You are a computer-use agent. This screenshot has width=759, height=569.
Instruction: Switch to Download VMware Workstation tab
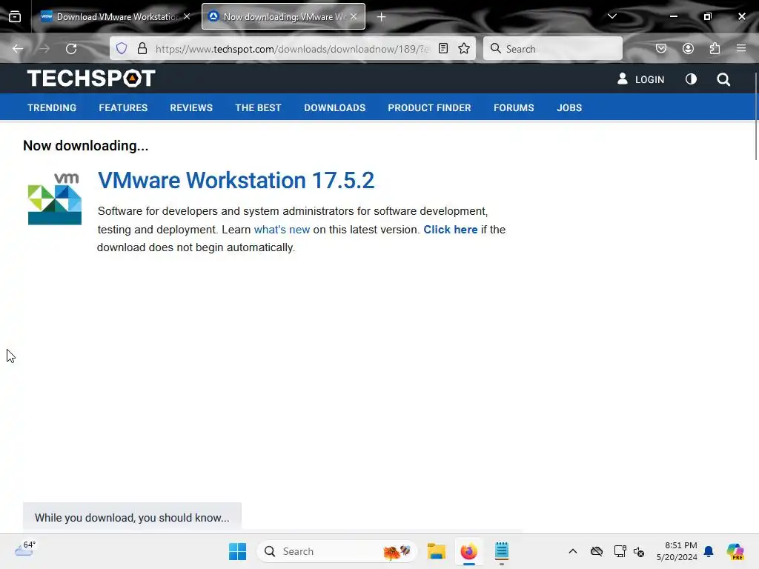pos(116,16)
